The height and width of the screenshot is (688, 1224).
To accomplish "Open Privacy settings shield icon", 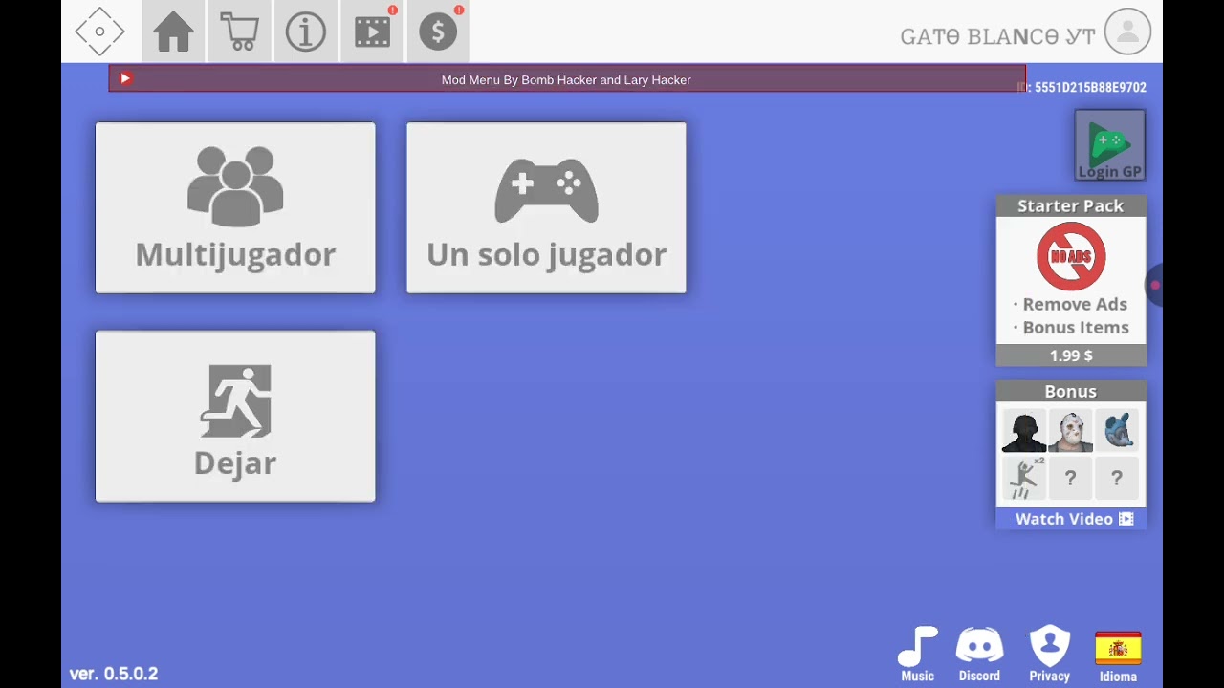I will coord(1049,655).
